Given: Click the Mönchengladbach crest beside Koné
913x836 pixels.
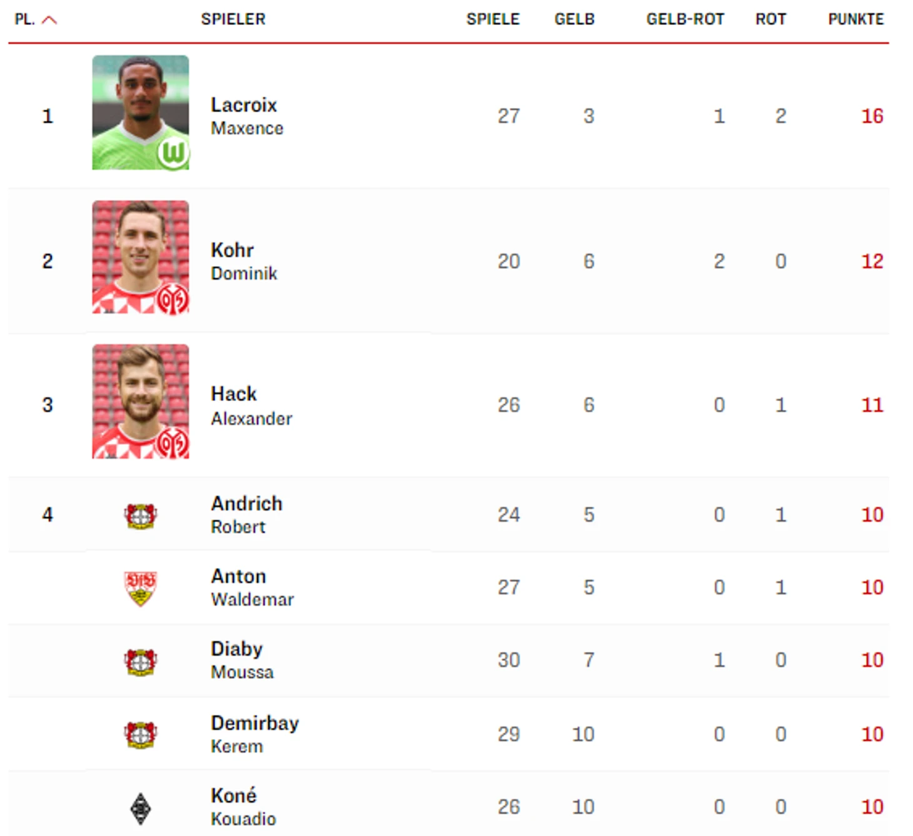Looking at the screenshot, I should click(x=141, y=808).
